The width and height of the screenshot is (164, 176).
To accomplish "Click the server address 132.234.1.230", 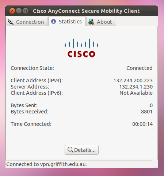I will 136,87.
